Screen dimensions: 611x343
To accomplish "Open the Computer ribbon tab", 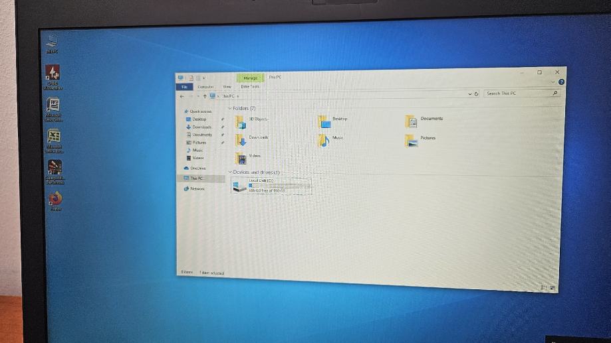I will 205,87.
